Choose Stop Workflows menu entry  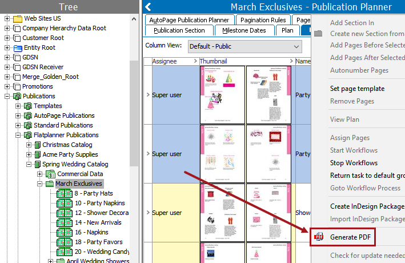click(354, 163)
